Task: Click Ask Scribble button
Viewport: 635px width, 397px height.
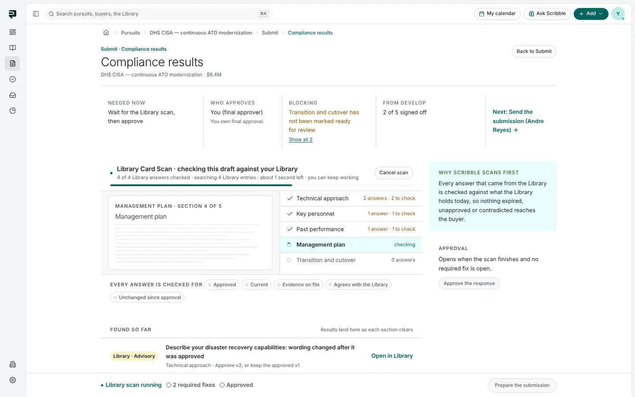Action: pos(547,14)
